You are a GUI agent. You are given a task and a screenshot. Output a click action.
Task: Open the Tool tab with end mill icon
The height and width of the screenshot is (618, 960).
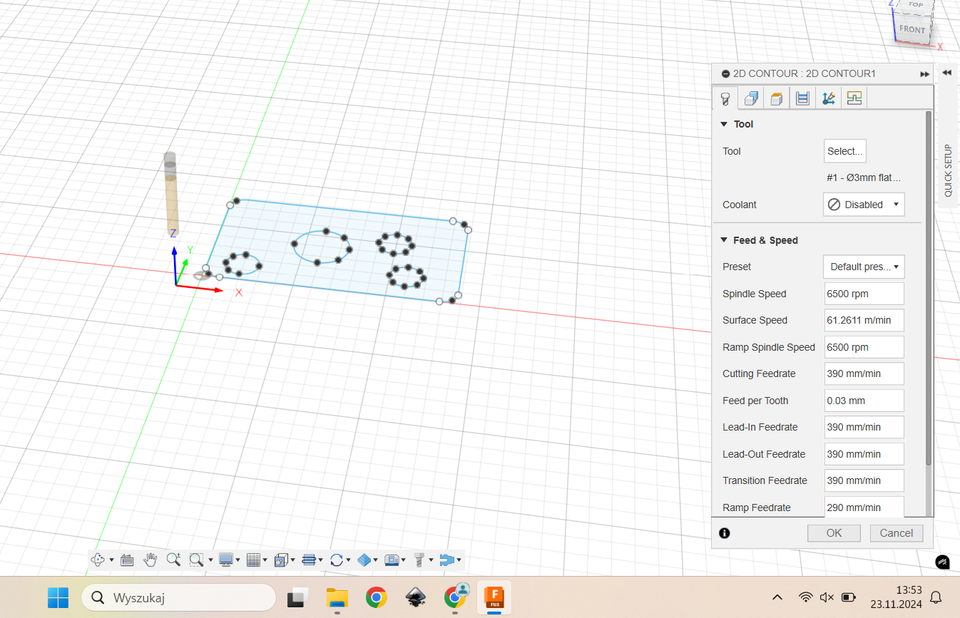tap(725, 98)
